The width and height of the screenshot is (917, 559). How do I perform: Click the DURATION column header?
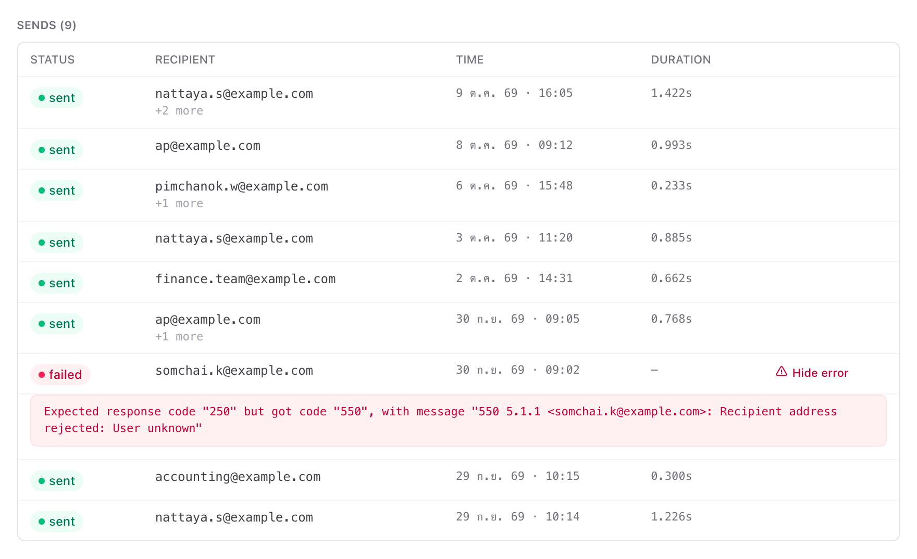681,60
